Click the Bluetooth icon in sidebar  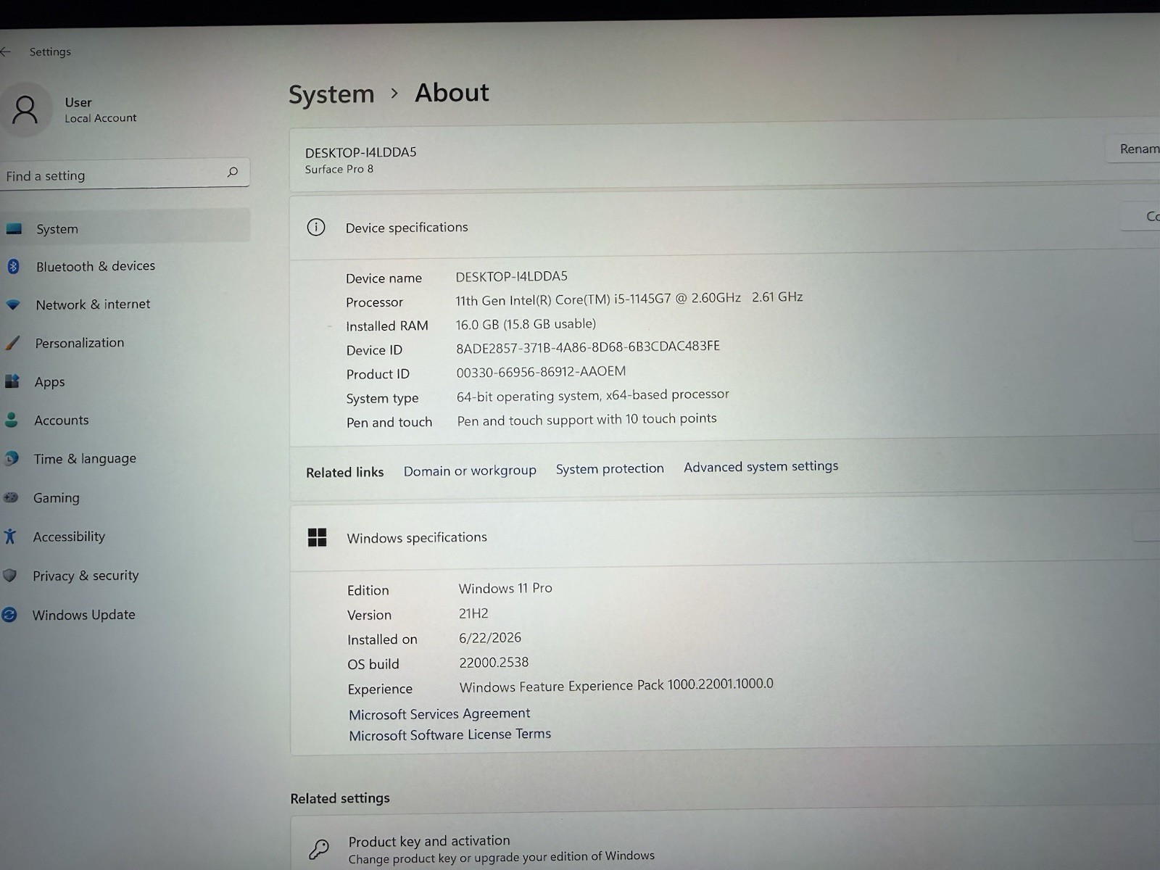pyautogui.click(x=13, y=267)
